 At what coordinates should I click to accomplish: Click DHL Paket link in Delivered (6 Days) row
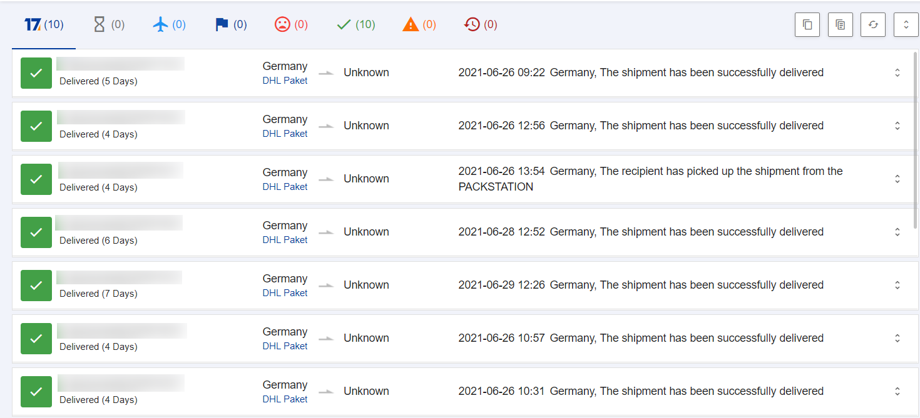click(x=285, y=240)
